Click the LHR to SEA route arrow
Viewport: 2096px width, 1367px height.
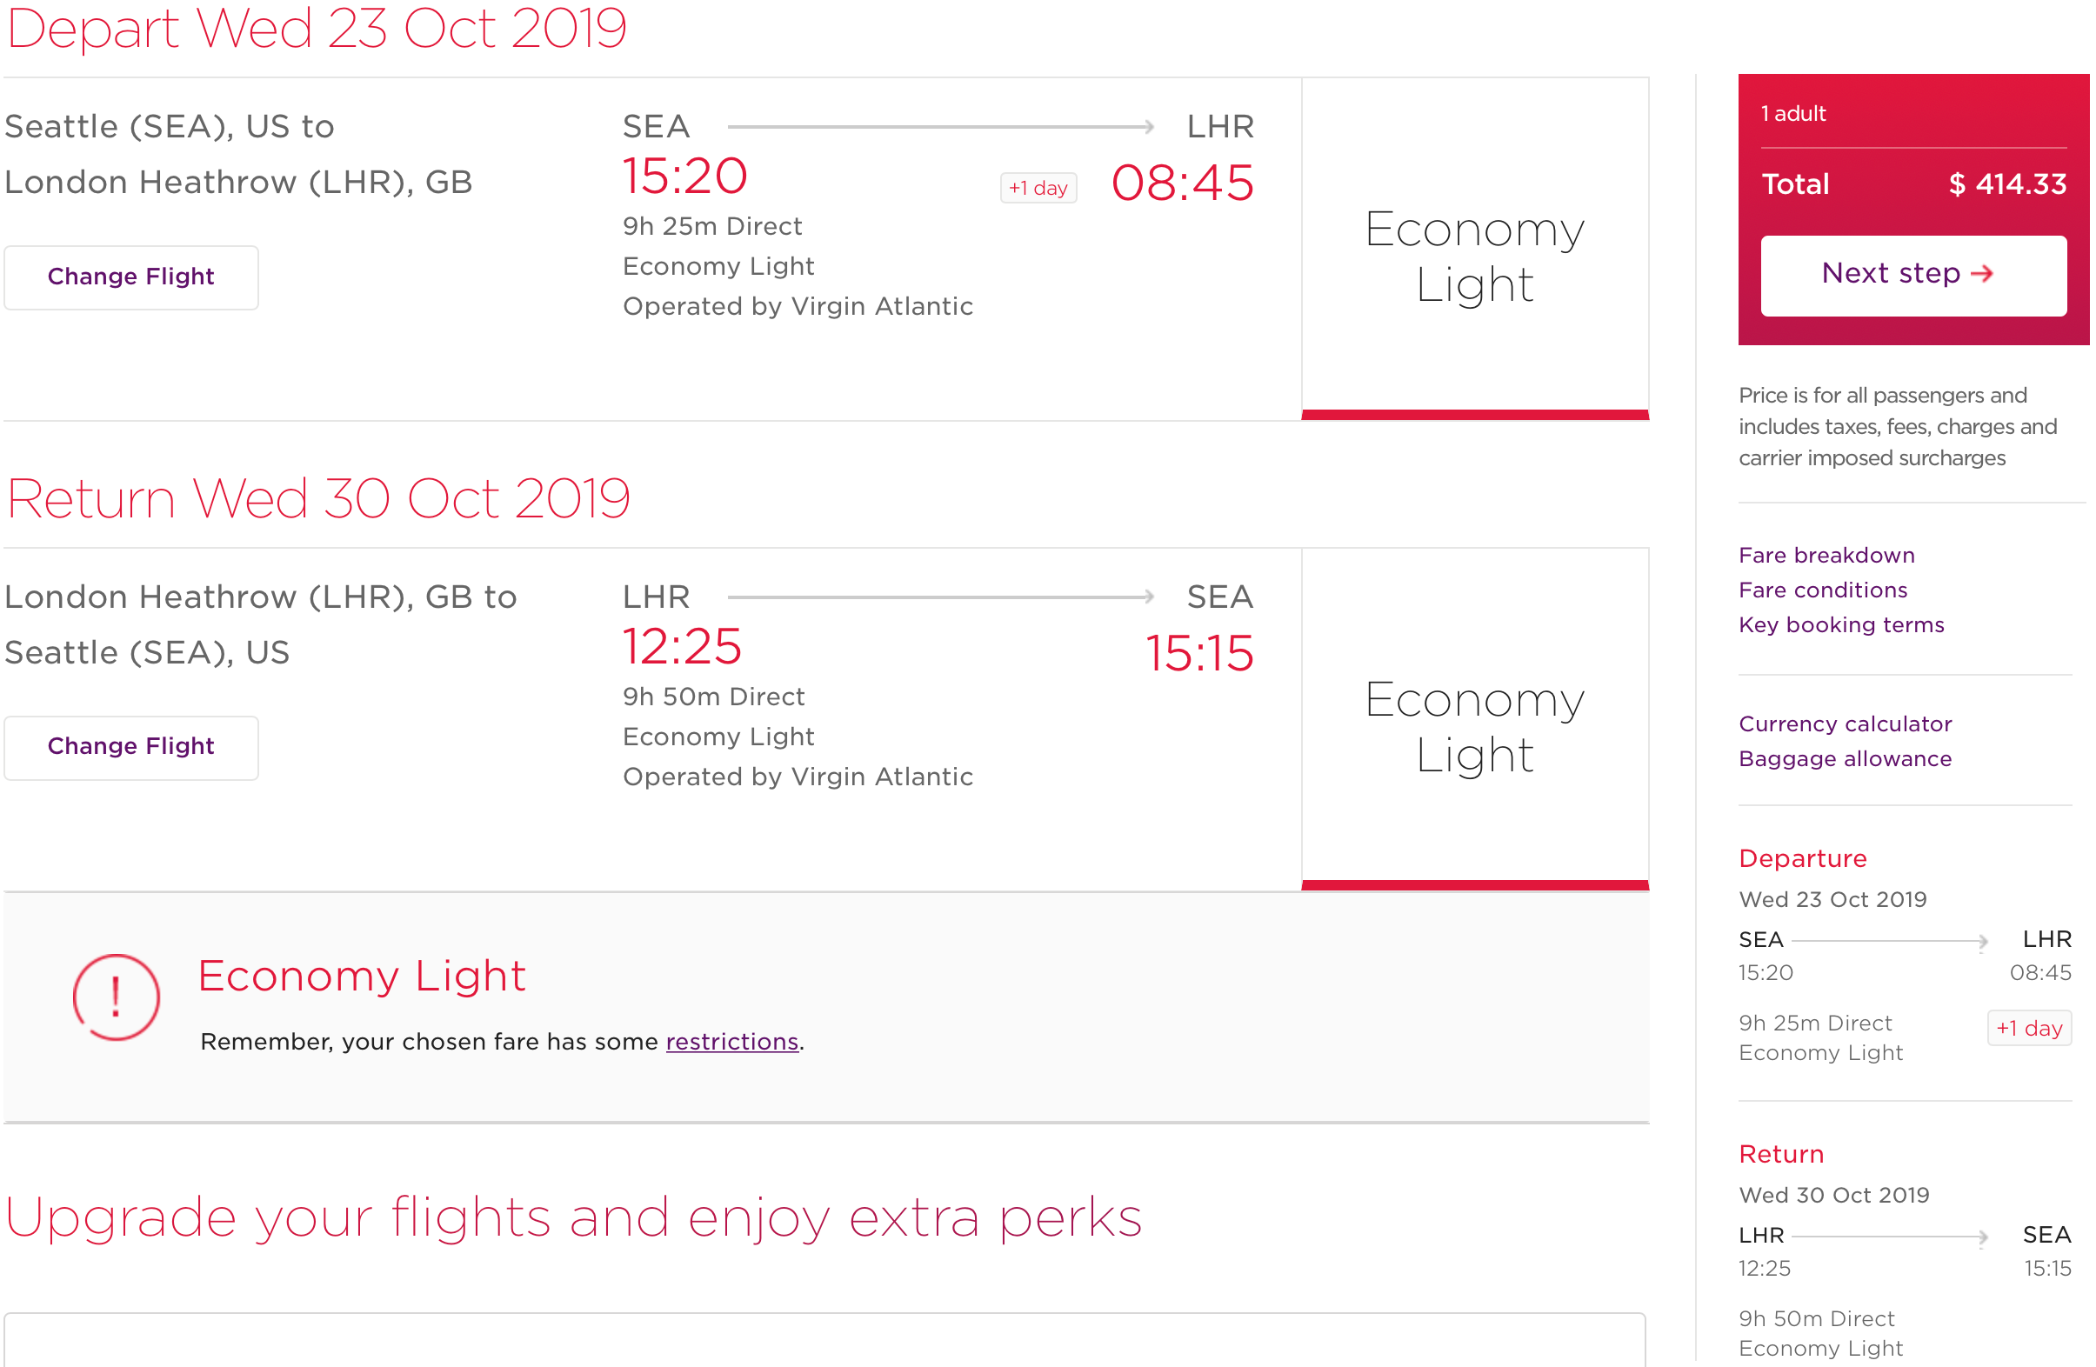(940, 597)
